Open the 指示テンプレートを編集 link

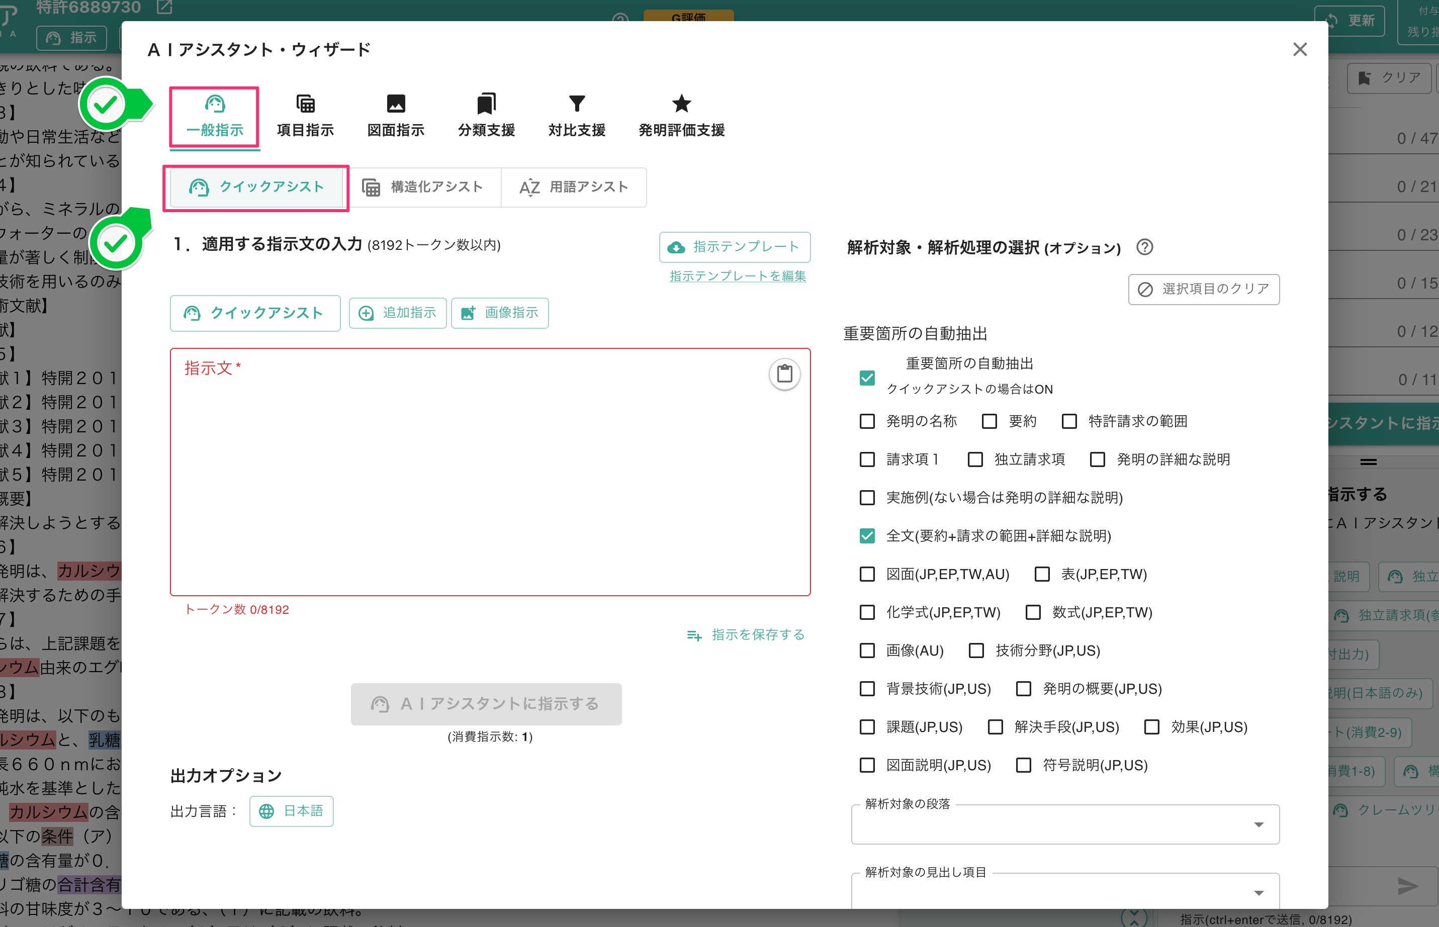click(738, 275)
